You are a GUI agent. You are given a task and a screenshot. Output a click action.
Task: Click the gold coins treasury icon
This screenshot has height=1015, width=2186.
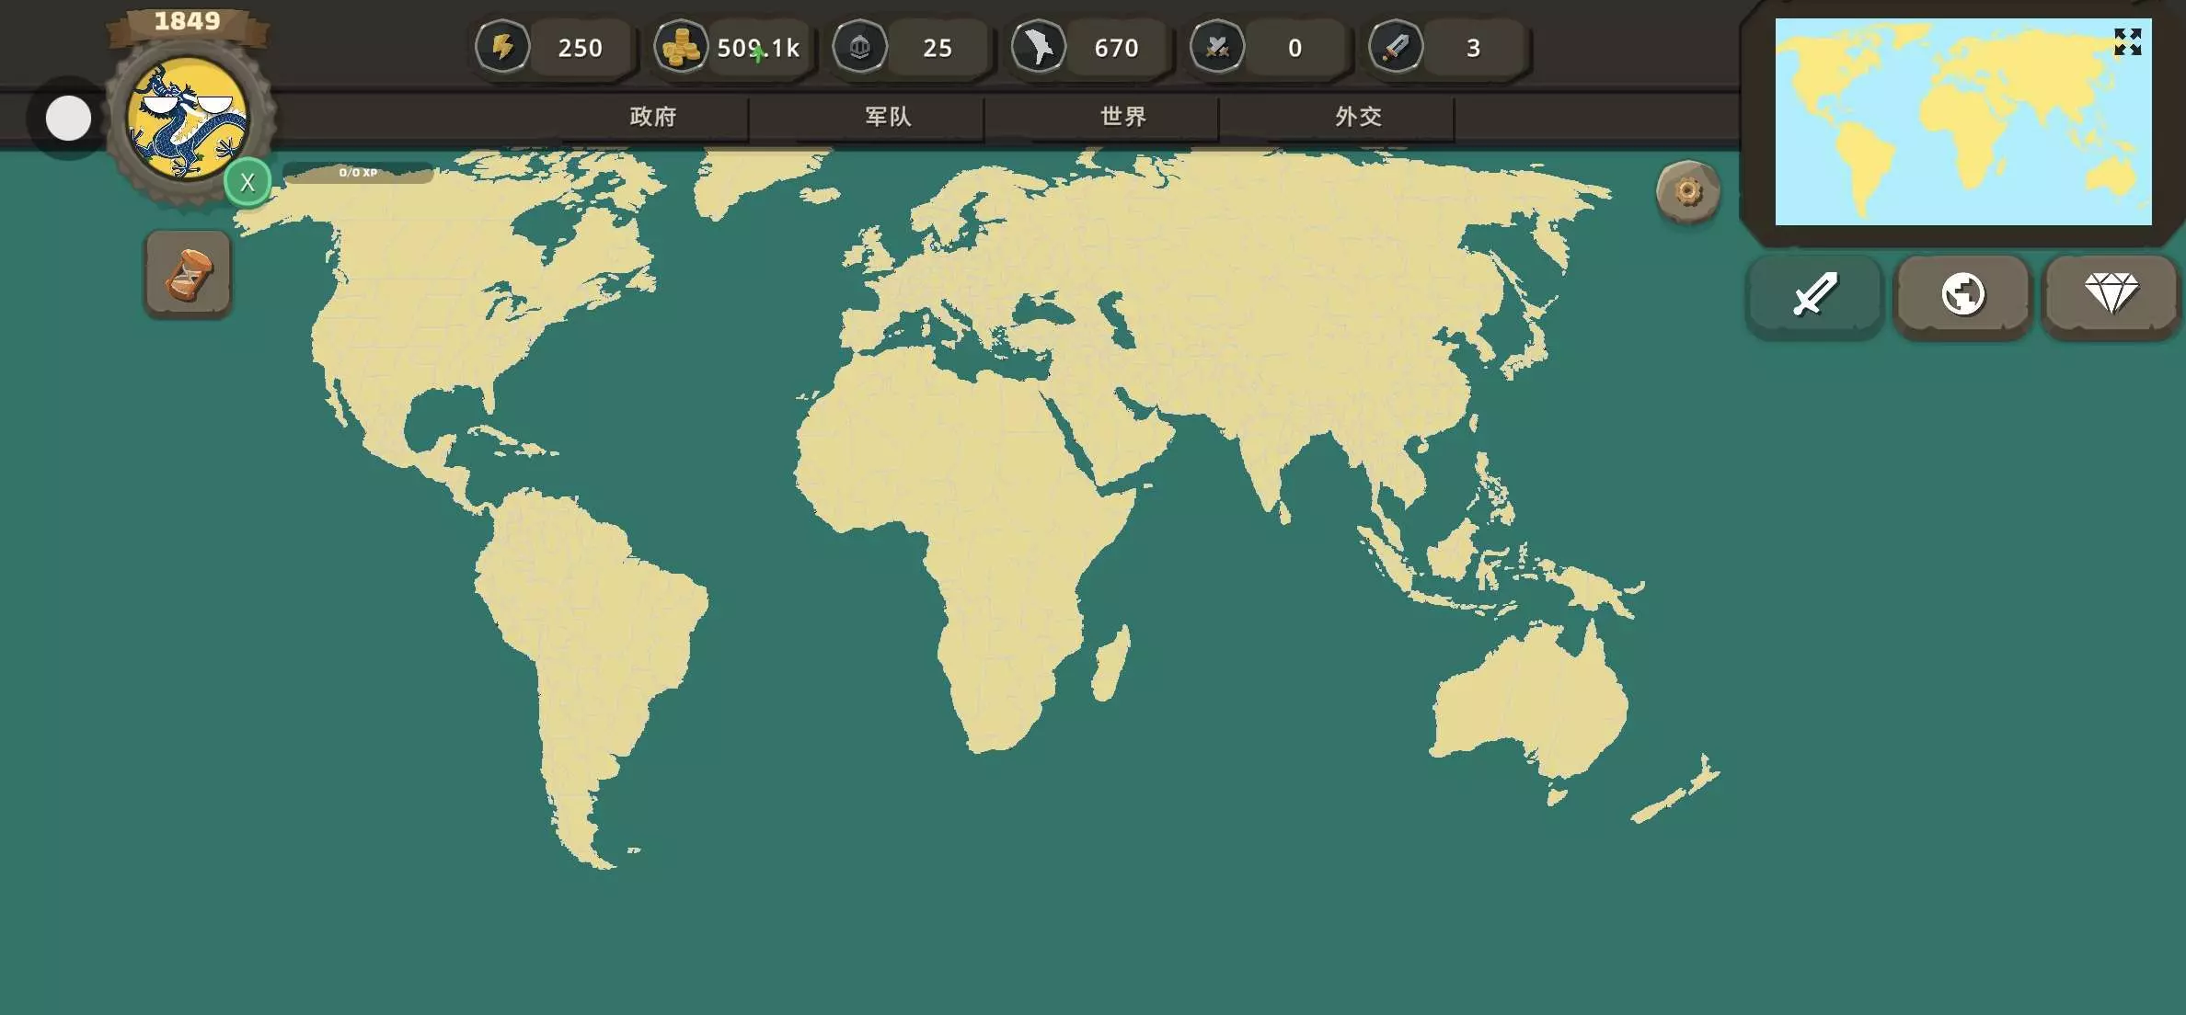[681, 47]
